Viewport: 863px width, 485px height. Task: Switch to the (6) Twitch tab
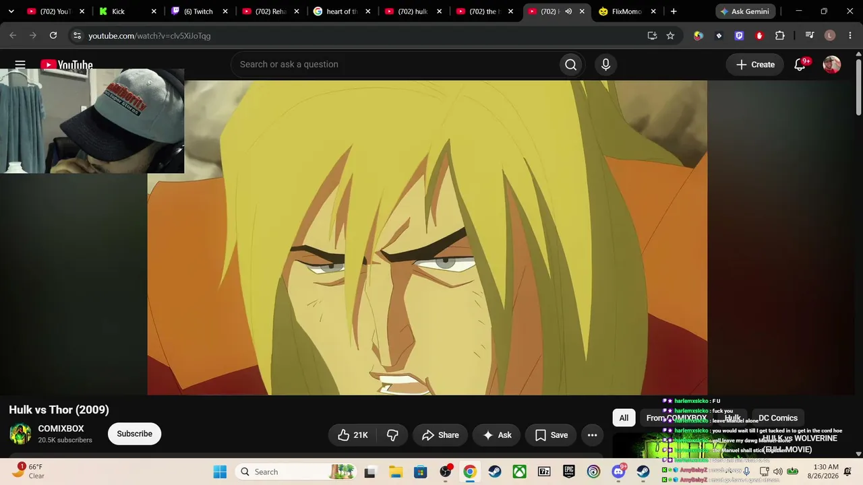click(198, 11)
